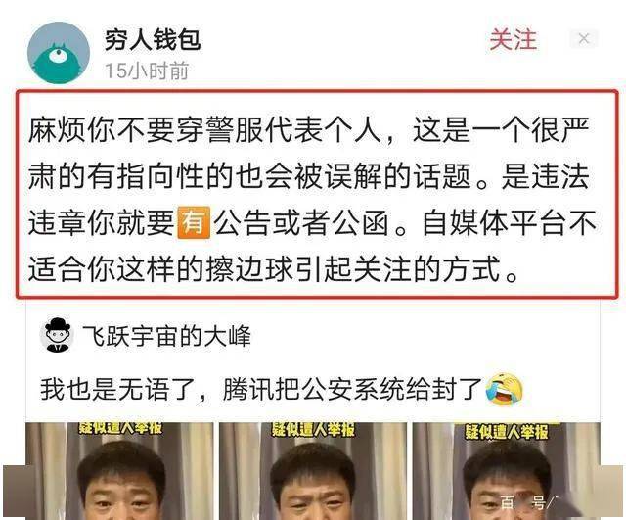Follow the user via 关注 button

[x=514, y=39]
